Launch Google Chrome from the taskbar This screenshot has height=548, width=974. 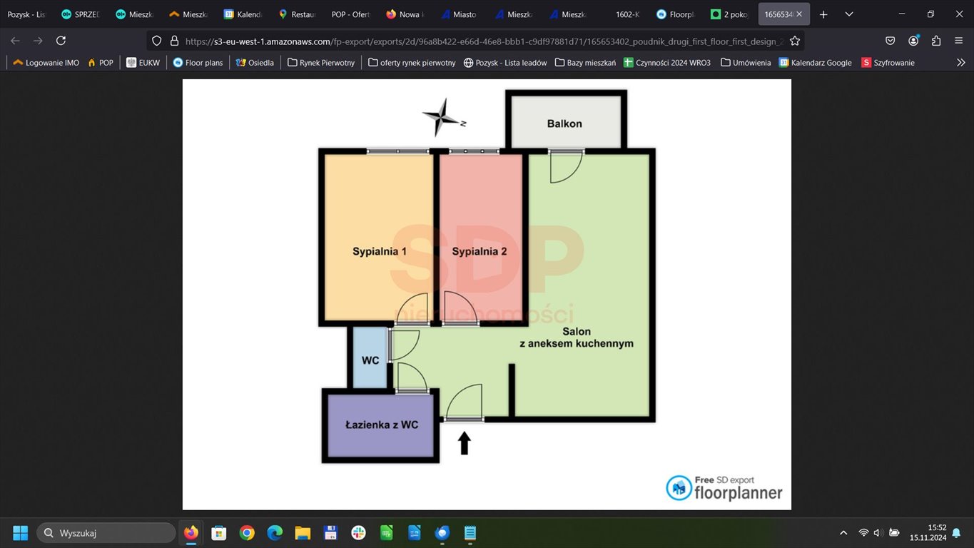(x=247, y=533)
